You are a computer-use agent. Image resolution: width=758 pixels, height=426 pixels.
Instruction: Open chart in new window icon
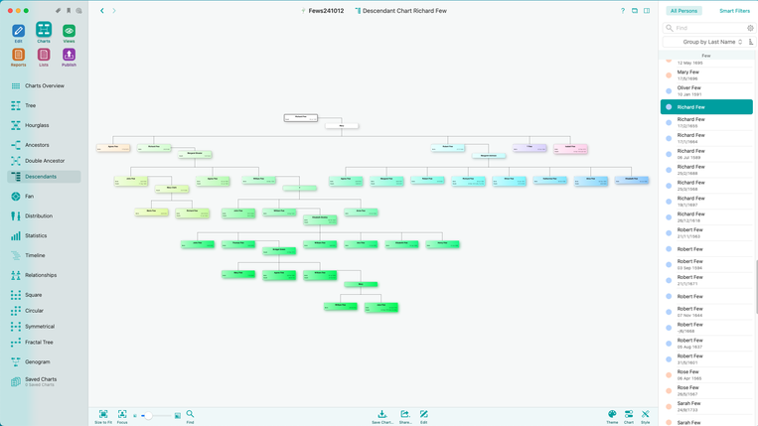pos(635,11)
